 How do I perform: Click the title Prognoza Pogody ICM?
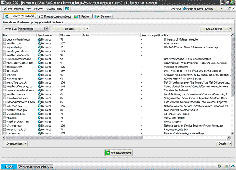(x=176, y=129)
